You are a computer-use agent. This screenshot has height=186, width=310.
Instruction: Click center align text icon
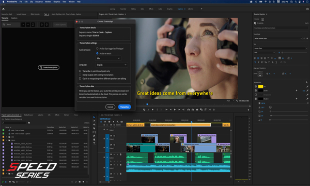click(x=258, y=58)
